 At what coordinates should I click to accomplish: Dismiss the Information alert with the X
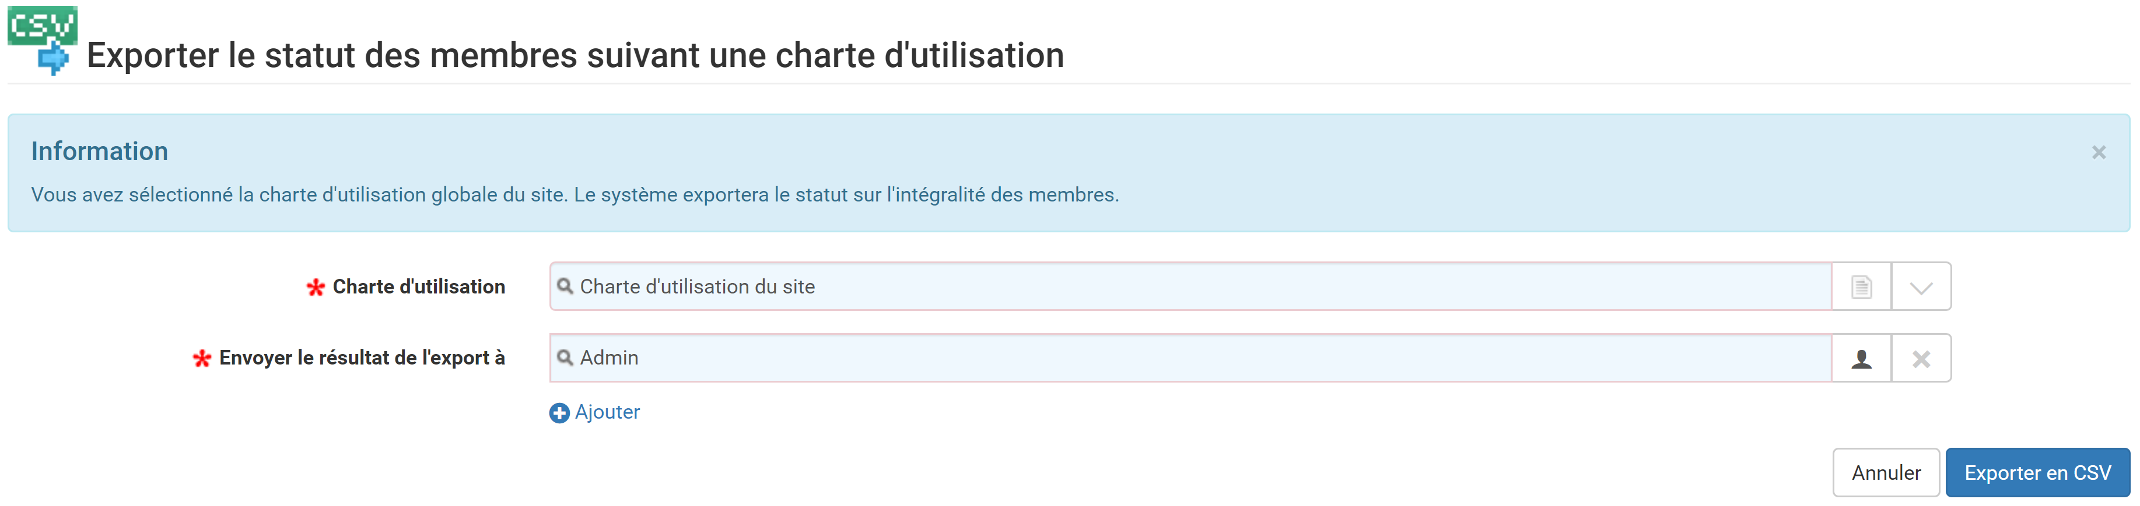[2099, 153]
